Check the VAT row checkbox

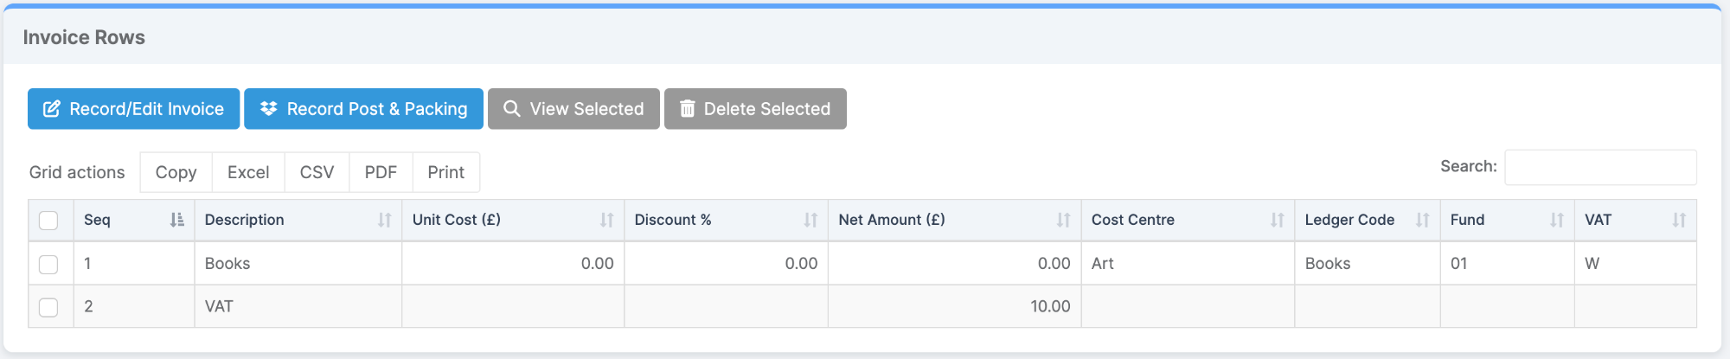[48, 307]
